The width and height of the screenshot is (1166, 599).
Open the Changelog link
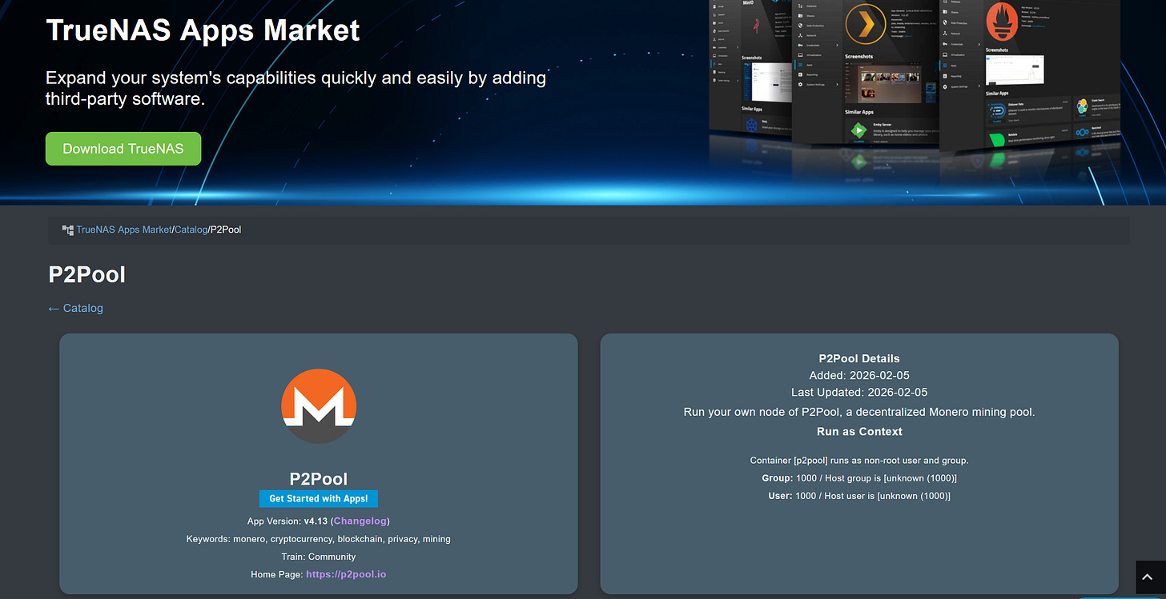click(360, 521)
